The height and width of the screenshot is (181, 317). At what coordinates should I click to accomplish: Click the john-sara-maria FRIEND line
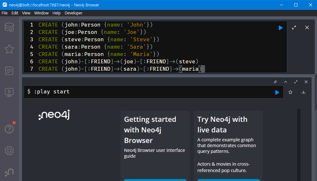pos(120,69)
